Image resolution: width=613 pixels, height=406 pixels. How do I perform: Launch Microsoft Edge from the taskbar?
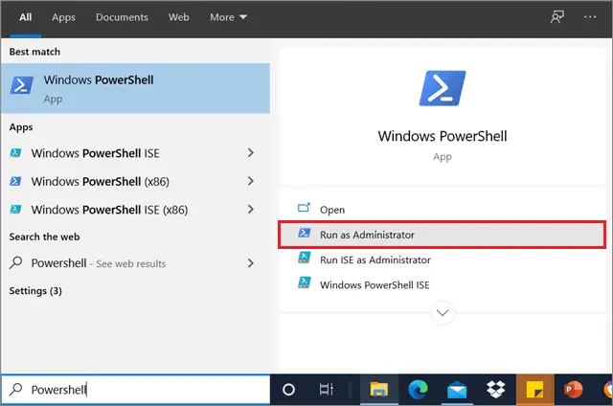(x=418, y=389)
